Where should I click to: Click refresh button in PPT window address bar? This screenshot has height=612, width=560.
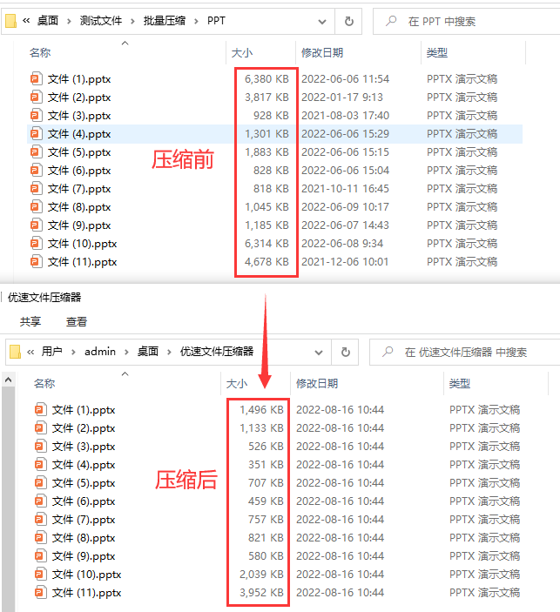(348, 21)
